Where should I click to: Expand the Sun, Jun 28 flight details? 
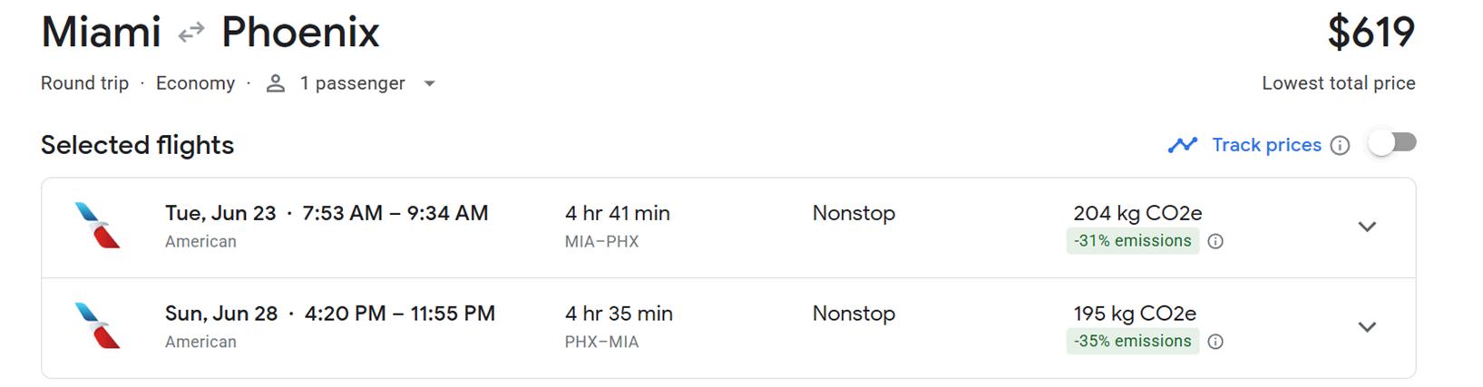(x=1367, y=327)
